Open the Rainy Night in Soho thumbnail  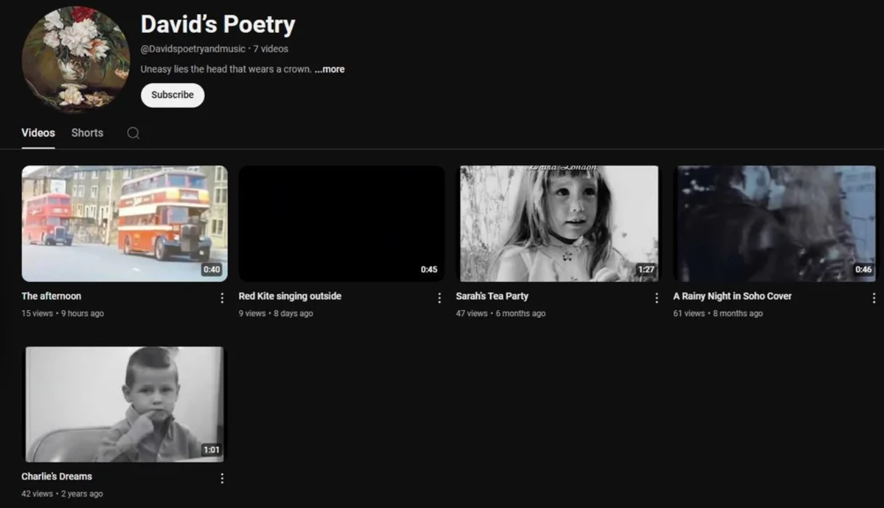[775, 223]
